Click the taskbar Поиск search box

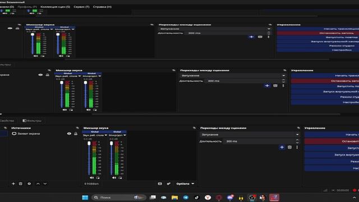pyautogui.click(x=118, y=198)
